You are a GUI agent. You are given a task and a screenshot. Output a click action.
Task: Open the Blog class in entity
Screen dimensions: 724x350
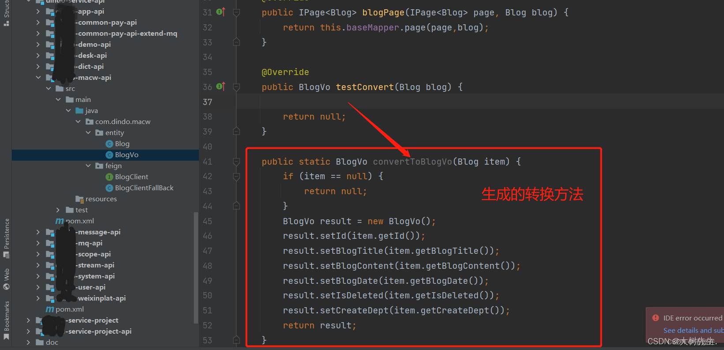pyautogui.click(x=122, y=144)
